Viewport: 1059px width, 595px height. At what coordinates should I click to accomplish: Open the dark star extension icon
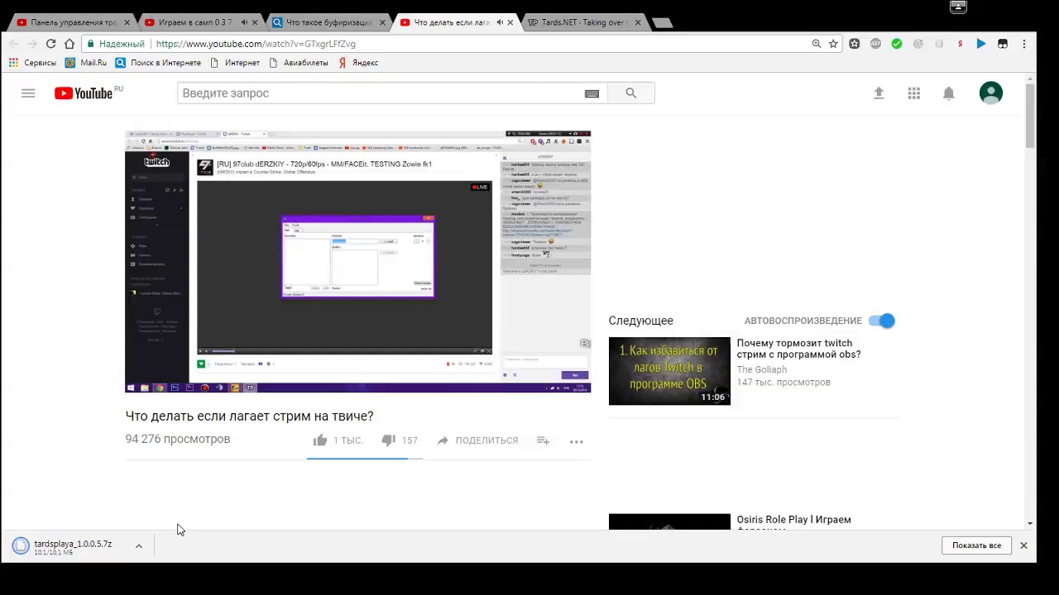click(x=855, y=44)
